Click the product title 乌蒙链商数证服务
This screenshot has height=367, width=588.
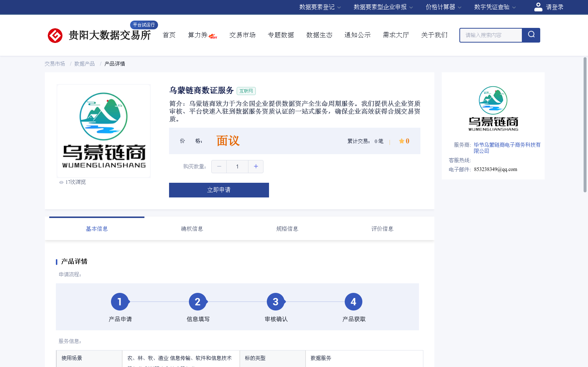pos(201,90)
